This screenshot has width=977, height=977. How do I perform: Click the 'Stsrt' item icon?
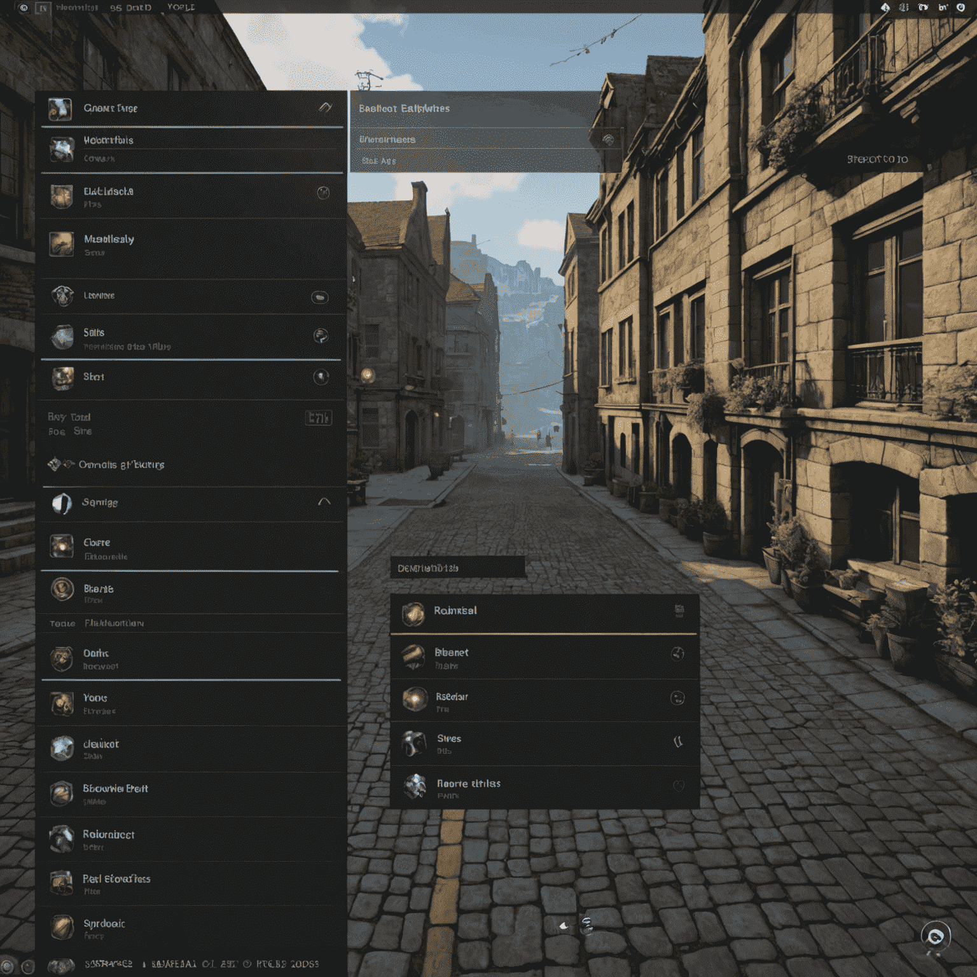click(62, 378)
